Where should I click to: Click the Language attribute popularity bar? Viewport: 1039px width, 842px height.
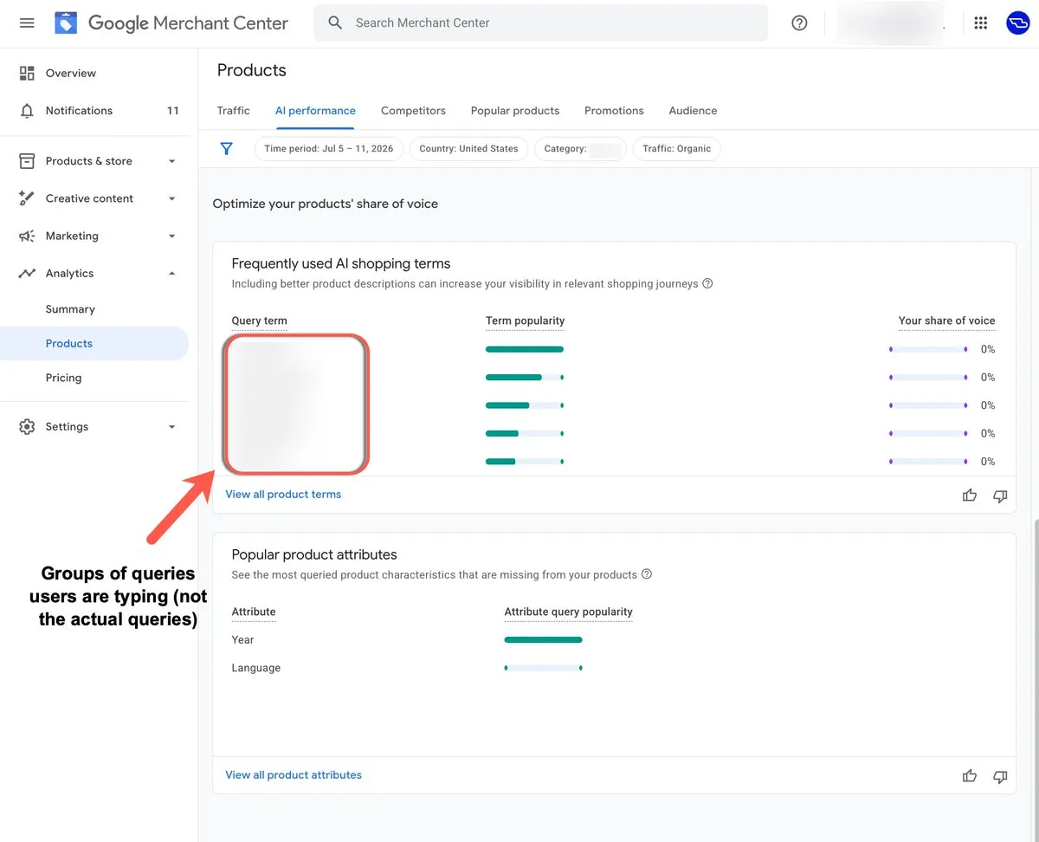tap(543, 668)
